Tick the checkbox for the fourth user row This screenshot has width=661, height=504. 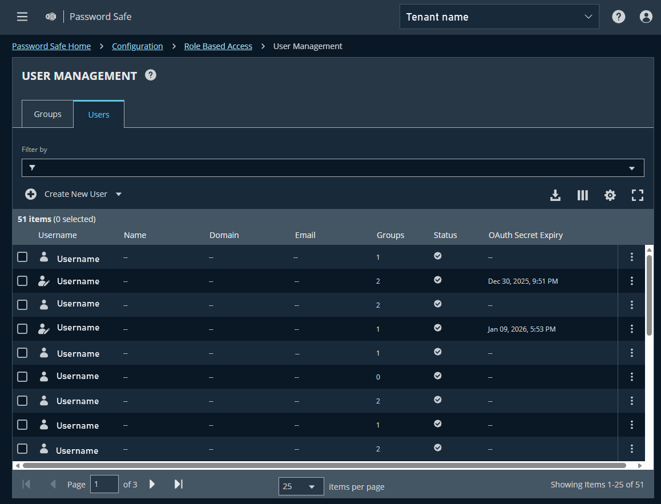(x=22, y=329)
